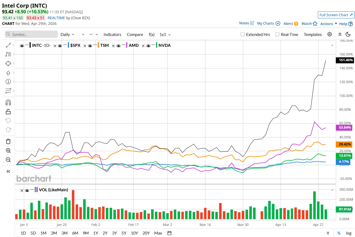This screenshot has width=355, height=237.
Task: Select the circled number 1 label tool
Action: [x=8, y=81]
